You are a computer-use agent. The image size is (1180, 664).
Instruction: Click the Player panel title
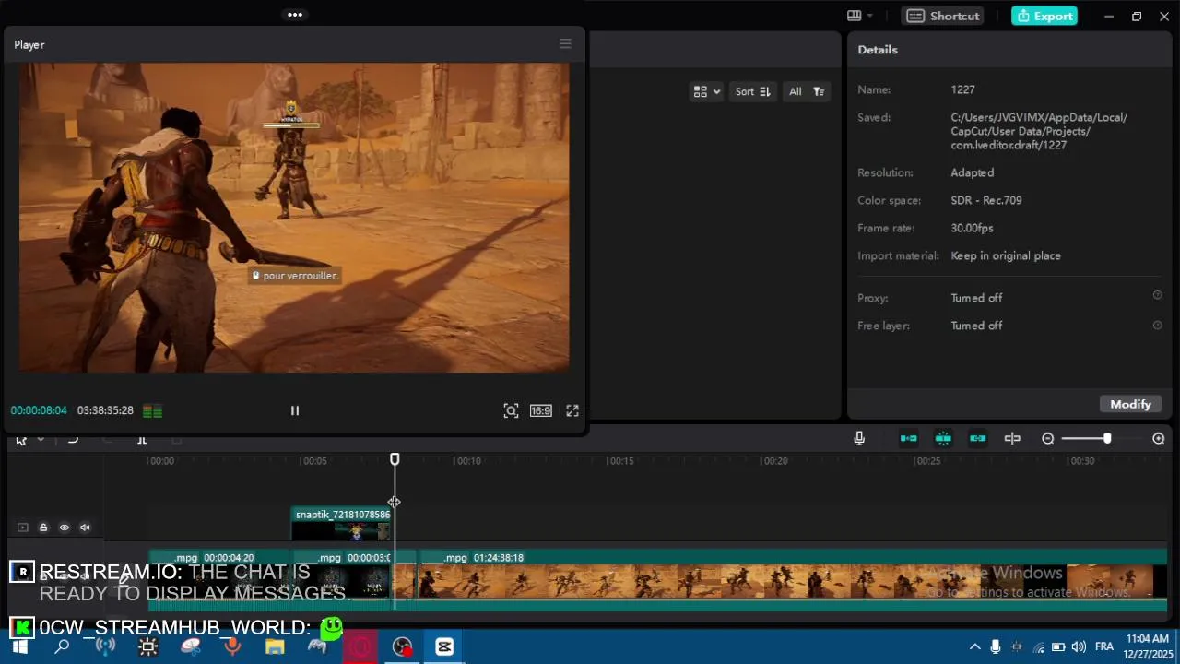29,44
